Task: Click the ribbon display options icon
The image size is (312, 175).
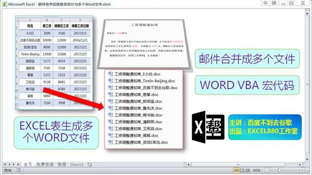Action: pyautogui.click(x=274, y=3)
